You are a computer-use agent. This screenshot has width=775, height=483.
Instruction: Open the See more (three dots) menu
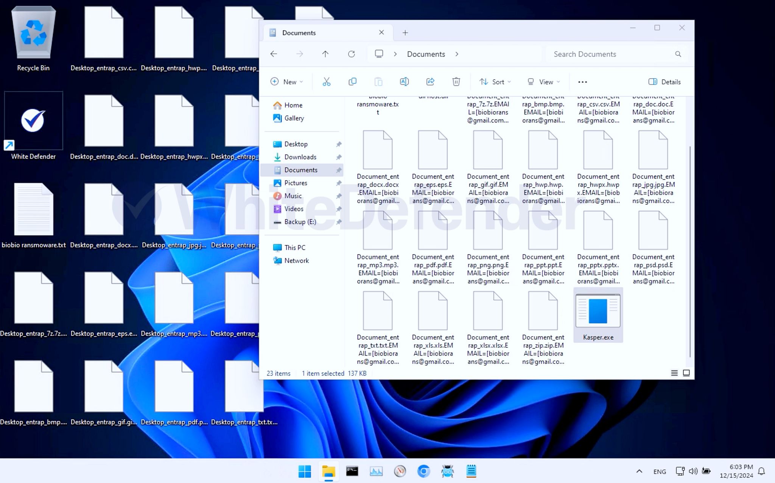(582, 82)
